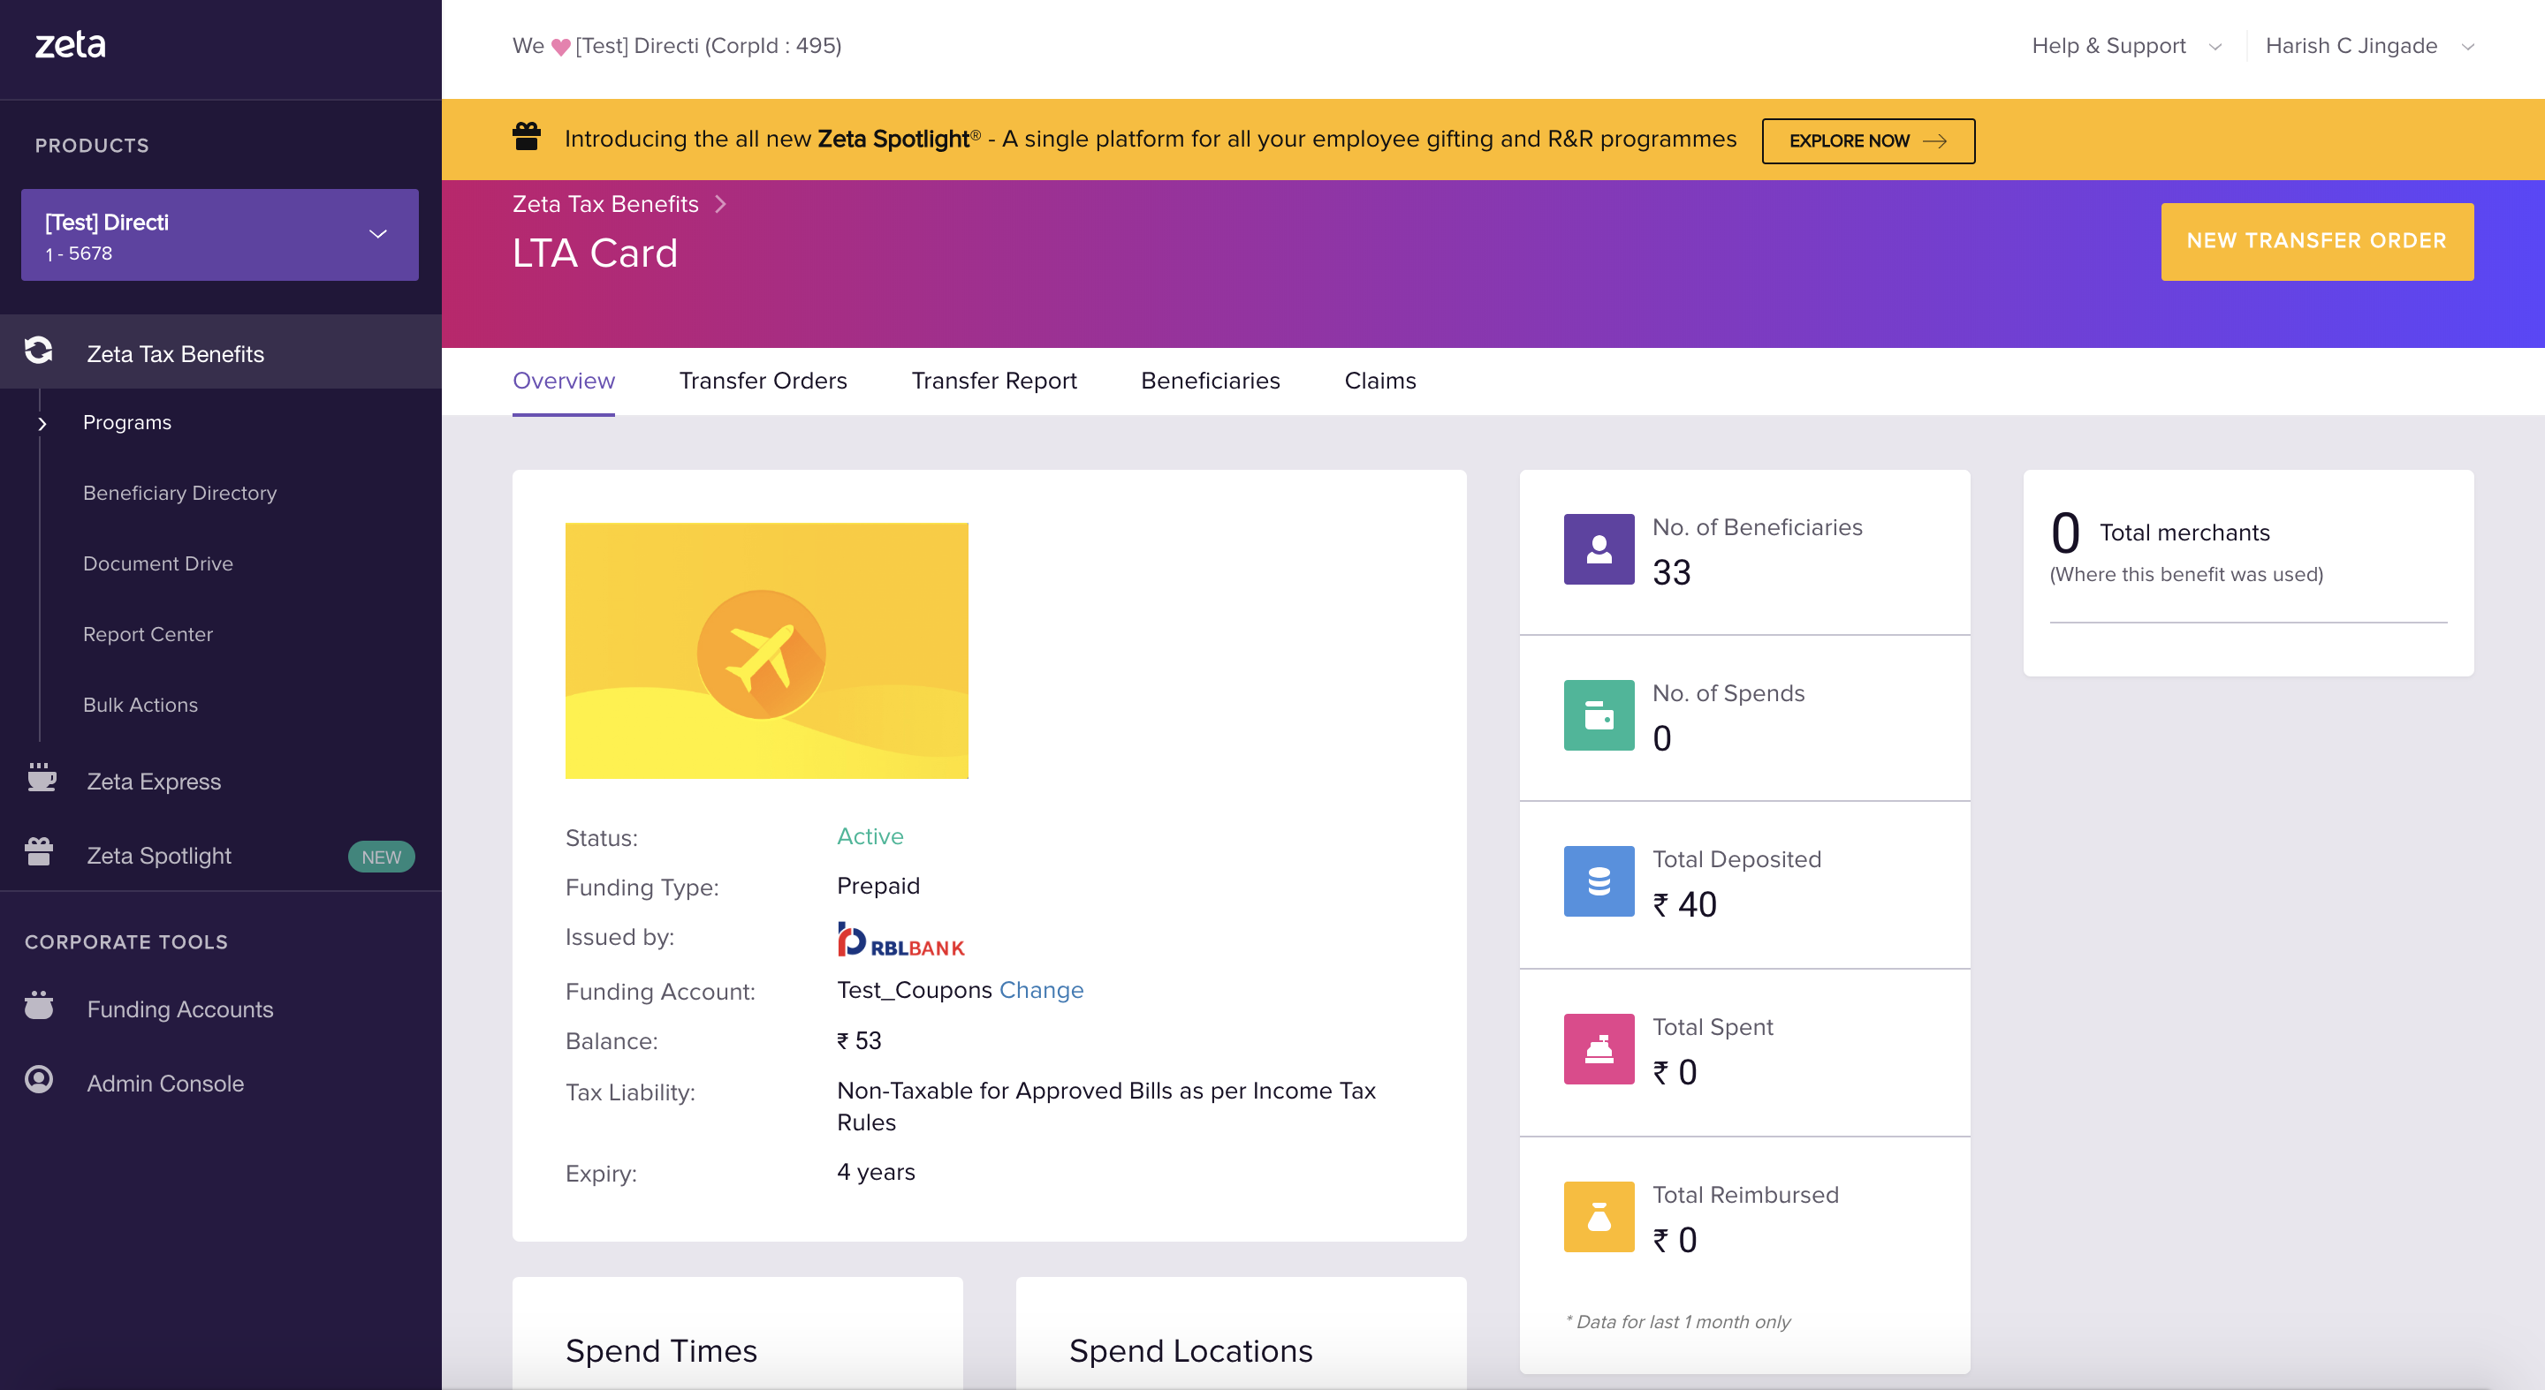The height and width of the screenshot is (1390, 2545).
Task: Open the Transfer Report tab
Action: pyautogui.click(x=994, y=381)
